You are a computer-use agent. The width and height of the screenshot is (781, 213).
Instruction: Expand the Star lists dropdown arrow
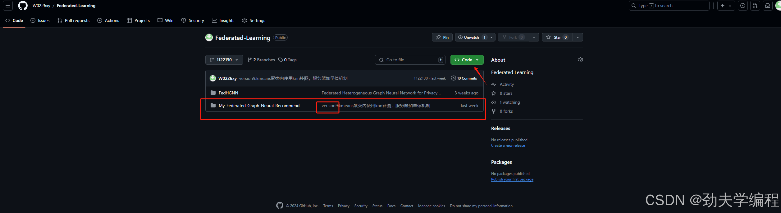[578, 37]
